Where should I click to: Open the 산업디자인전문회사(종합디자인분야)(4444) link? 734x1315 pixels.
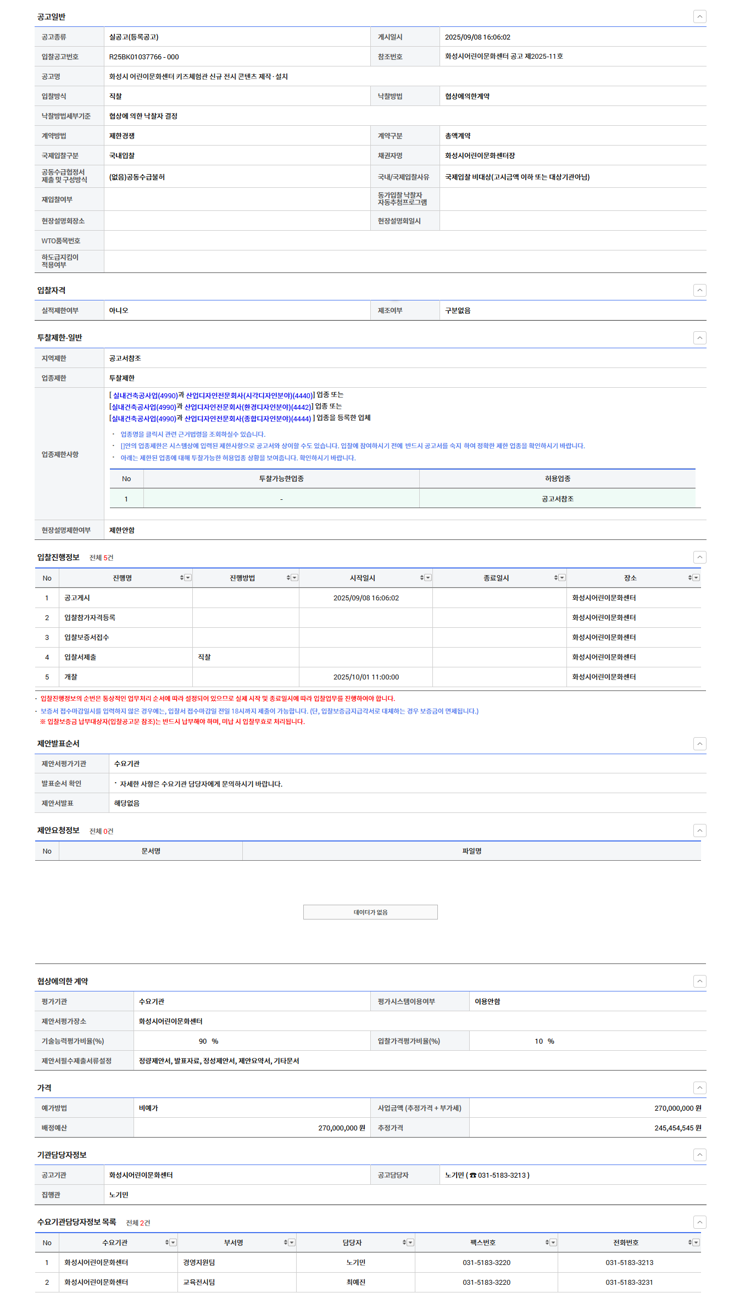click(247, 419)
